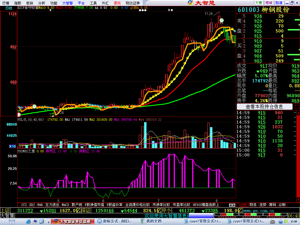Select the 财务 side panel tab
The image size is (300, 225).
(x=253, y=205)
